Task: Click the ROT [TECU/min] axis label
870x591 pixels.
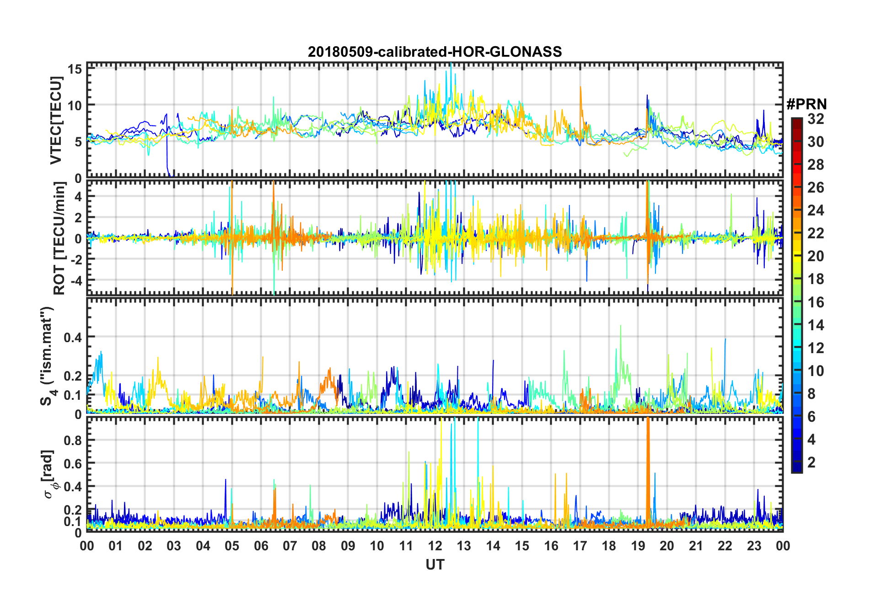Action: (59, 238)
